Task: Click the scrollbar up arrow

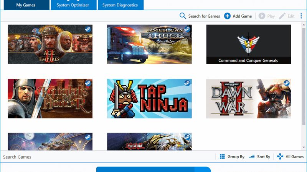Action: click(x=304, y=25)
